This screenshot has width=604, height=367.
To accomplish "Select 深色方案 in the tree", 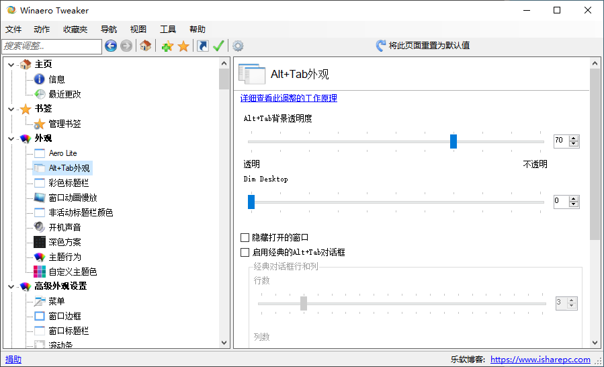I will [x=64, y=242].
